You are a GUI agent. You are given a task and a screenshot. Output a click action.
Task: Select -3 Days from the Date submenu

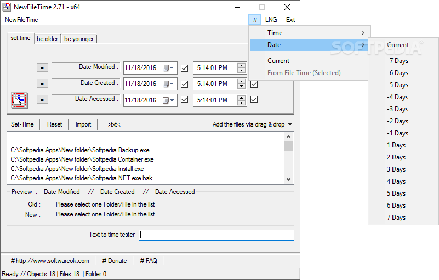[403, 109]
